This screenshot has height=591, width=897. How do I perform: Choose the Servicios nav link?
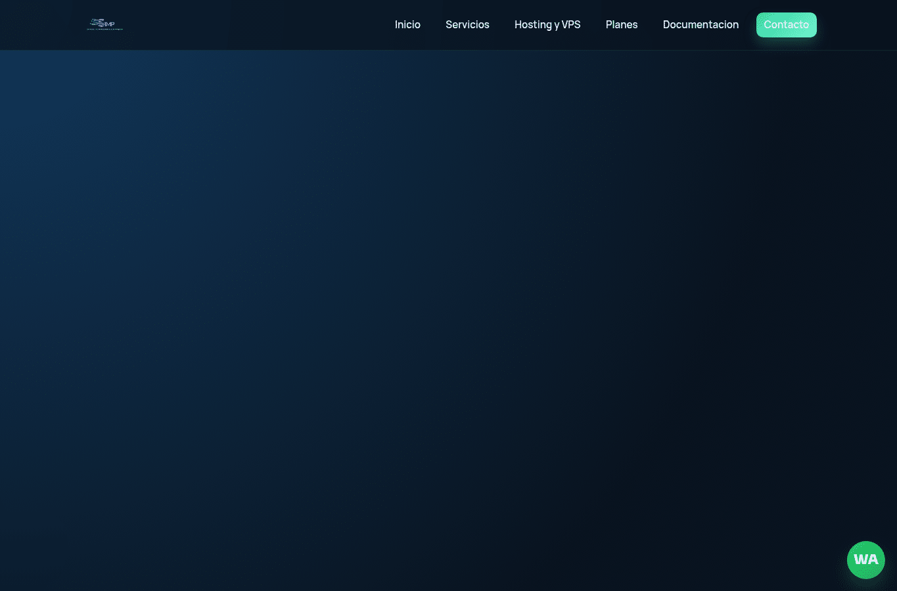pos(467,25)
